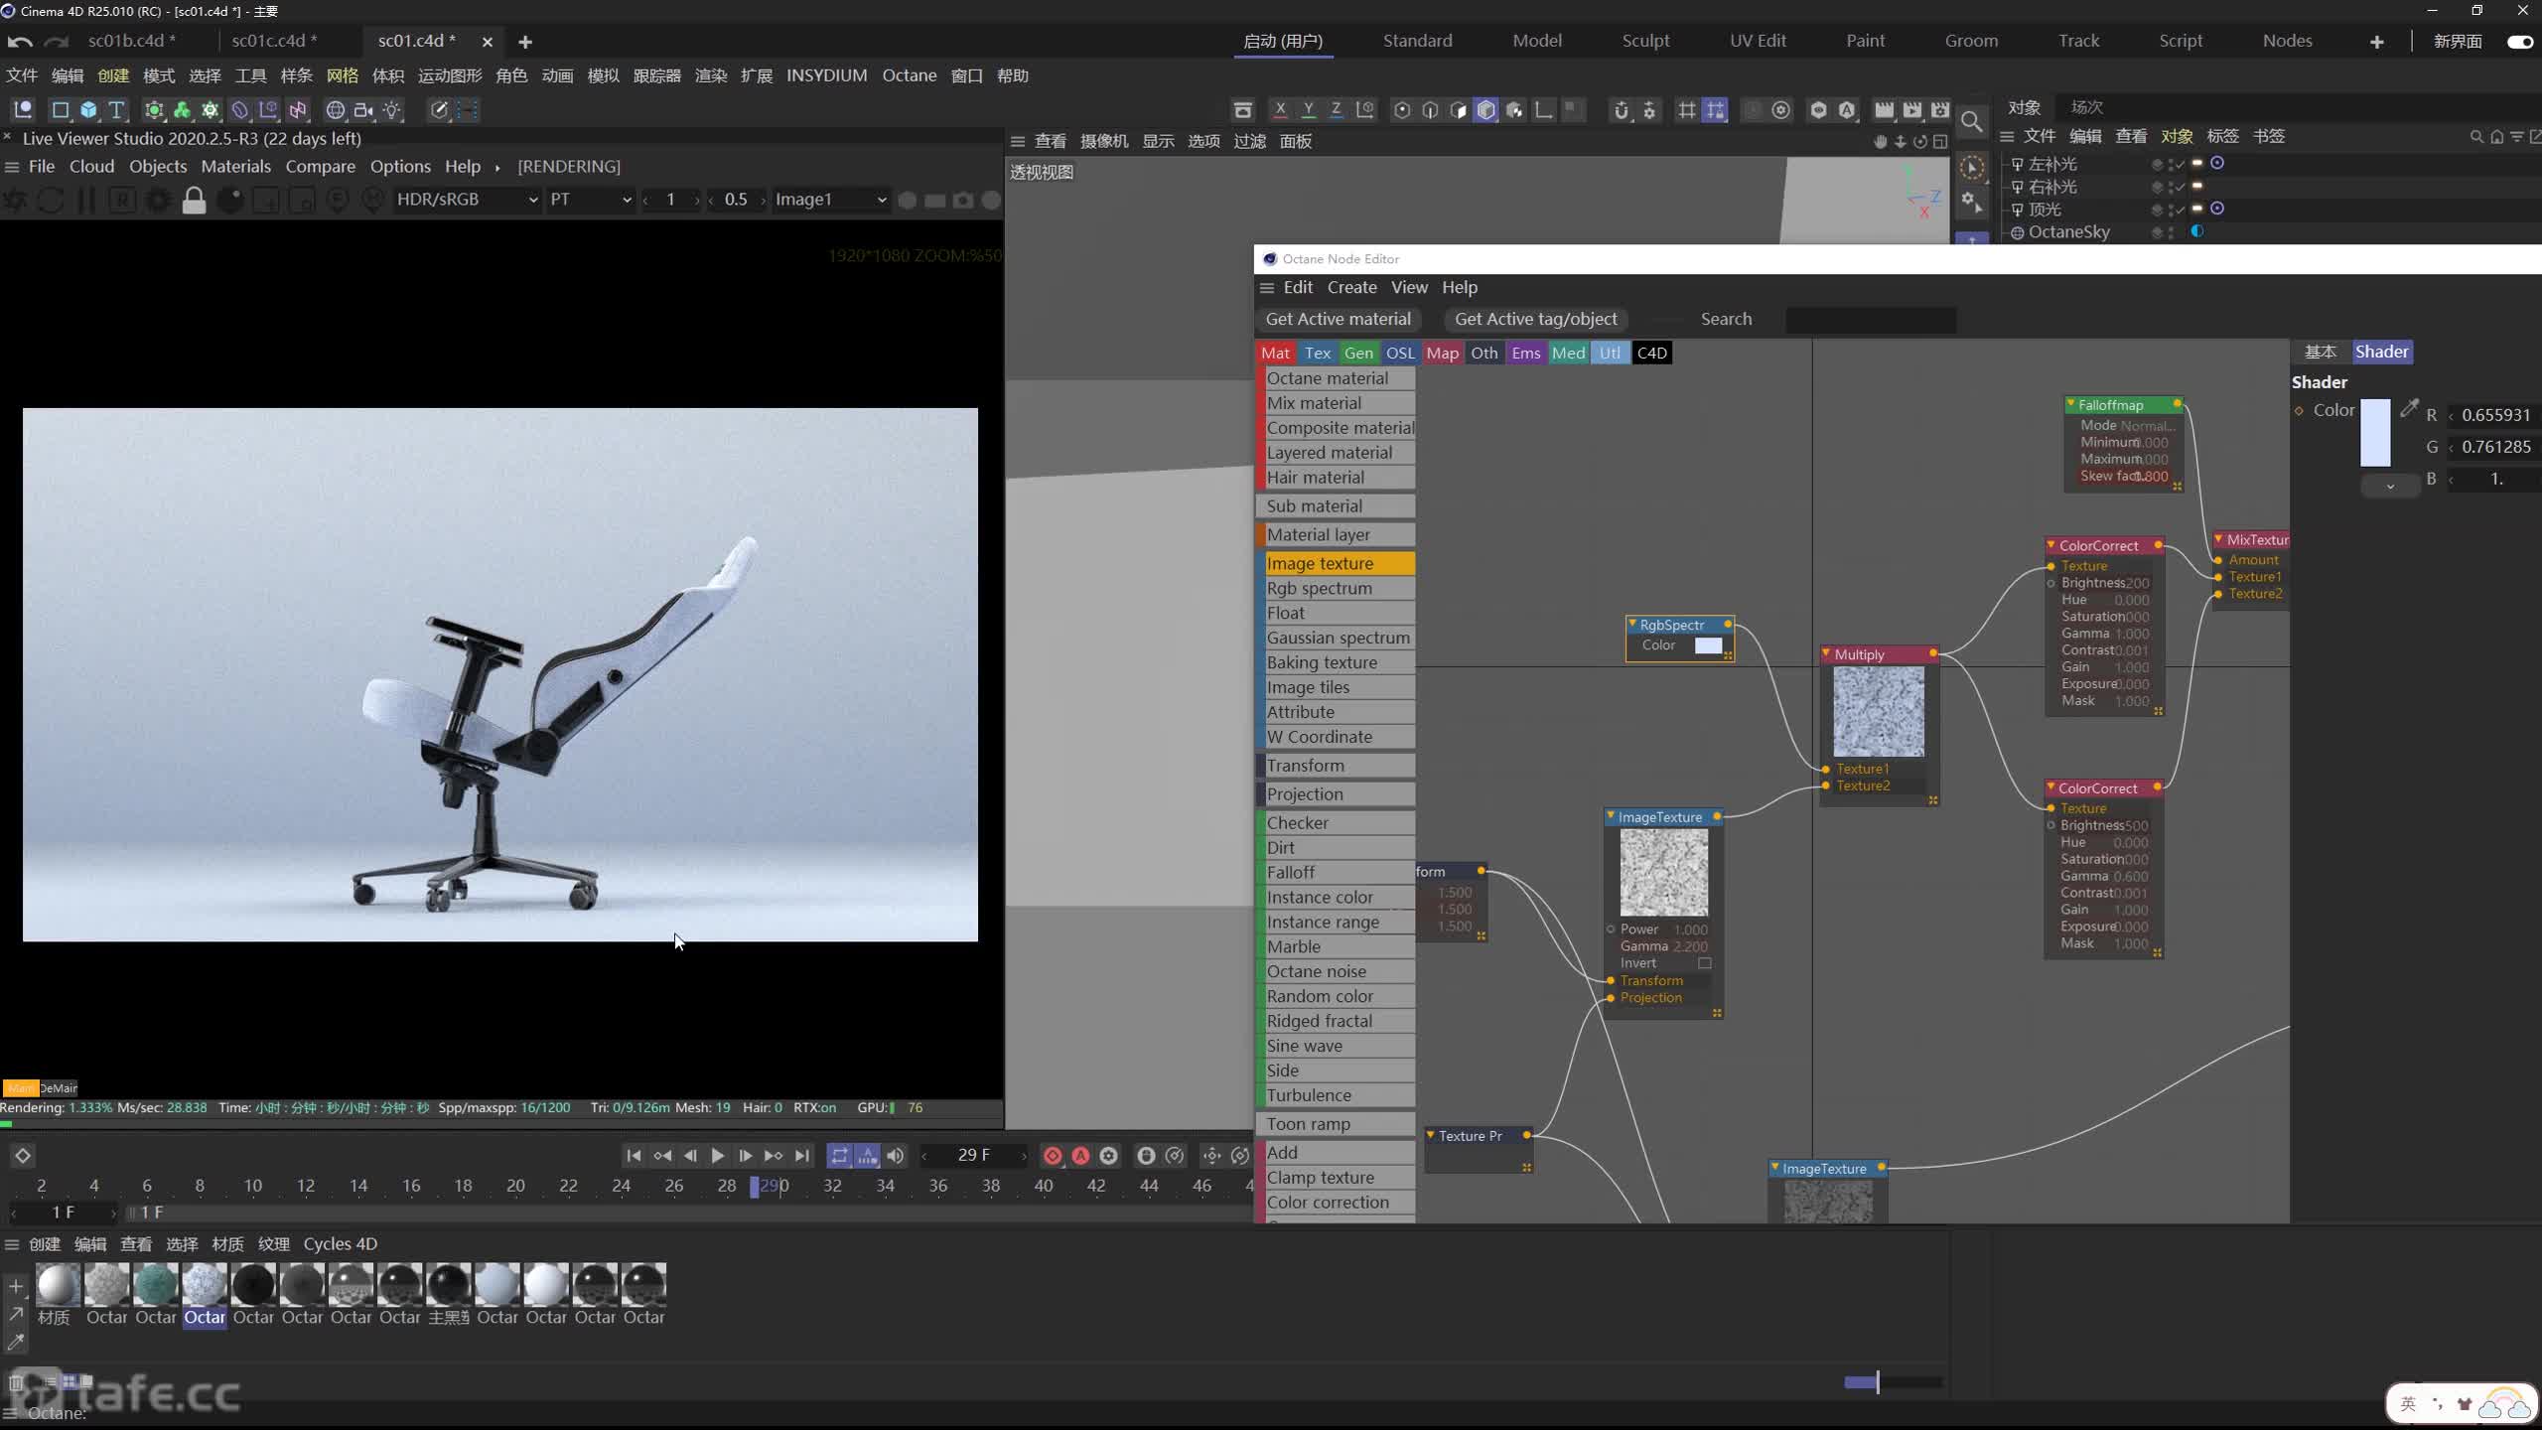The width and height of the screenshot is (2542, 1430).
Task: Click the autokeying red A icon
Action: pos(1080,1156)
